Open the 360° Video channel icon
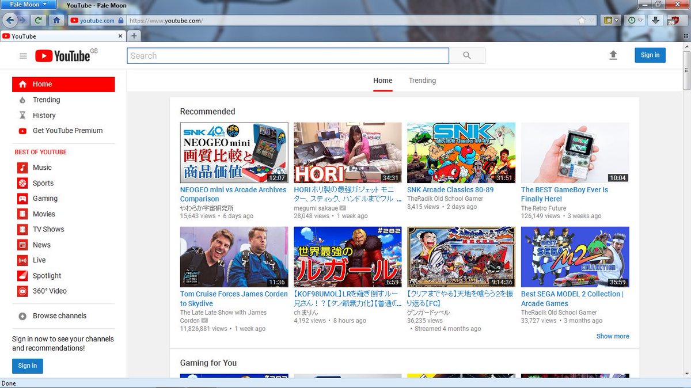The height and width of the screenshot is (388, 691). click(x=22, y=291)
